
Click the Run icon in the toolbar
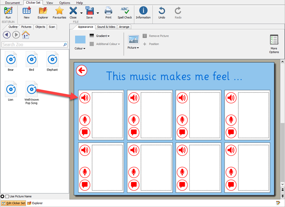[8, 12]
